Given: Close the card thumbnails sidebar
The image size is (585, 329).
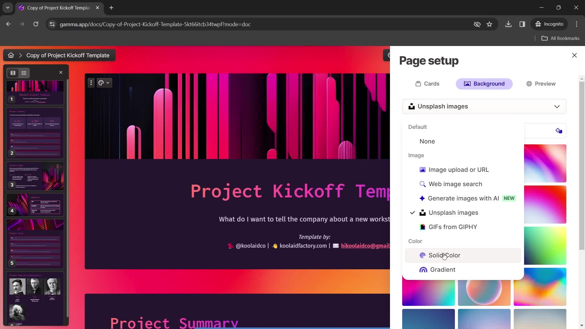Looking at the screenshot, I should pyautogui.click(x=61, y=73).
